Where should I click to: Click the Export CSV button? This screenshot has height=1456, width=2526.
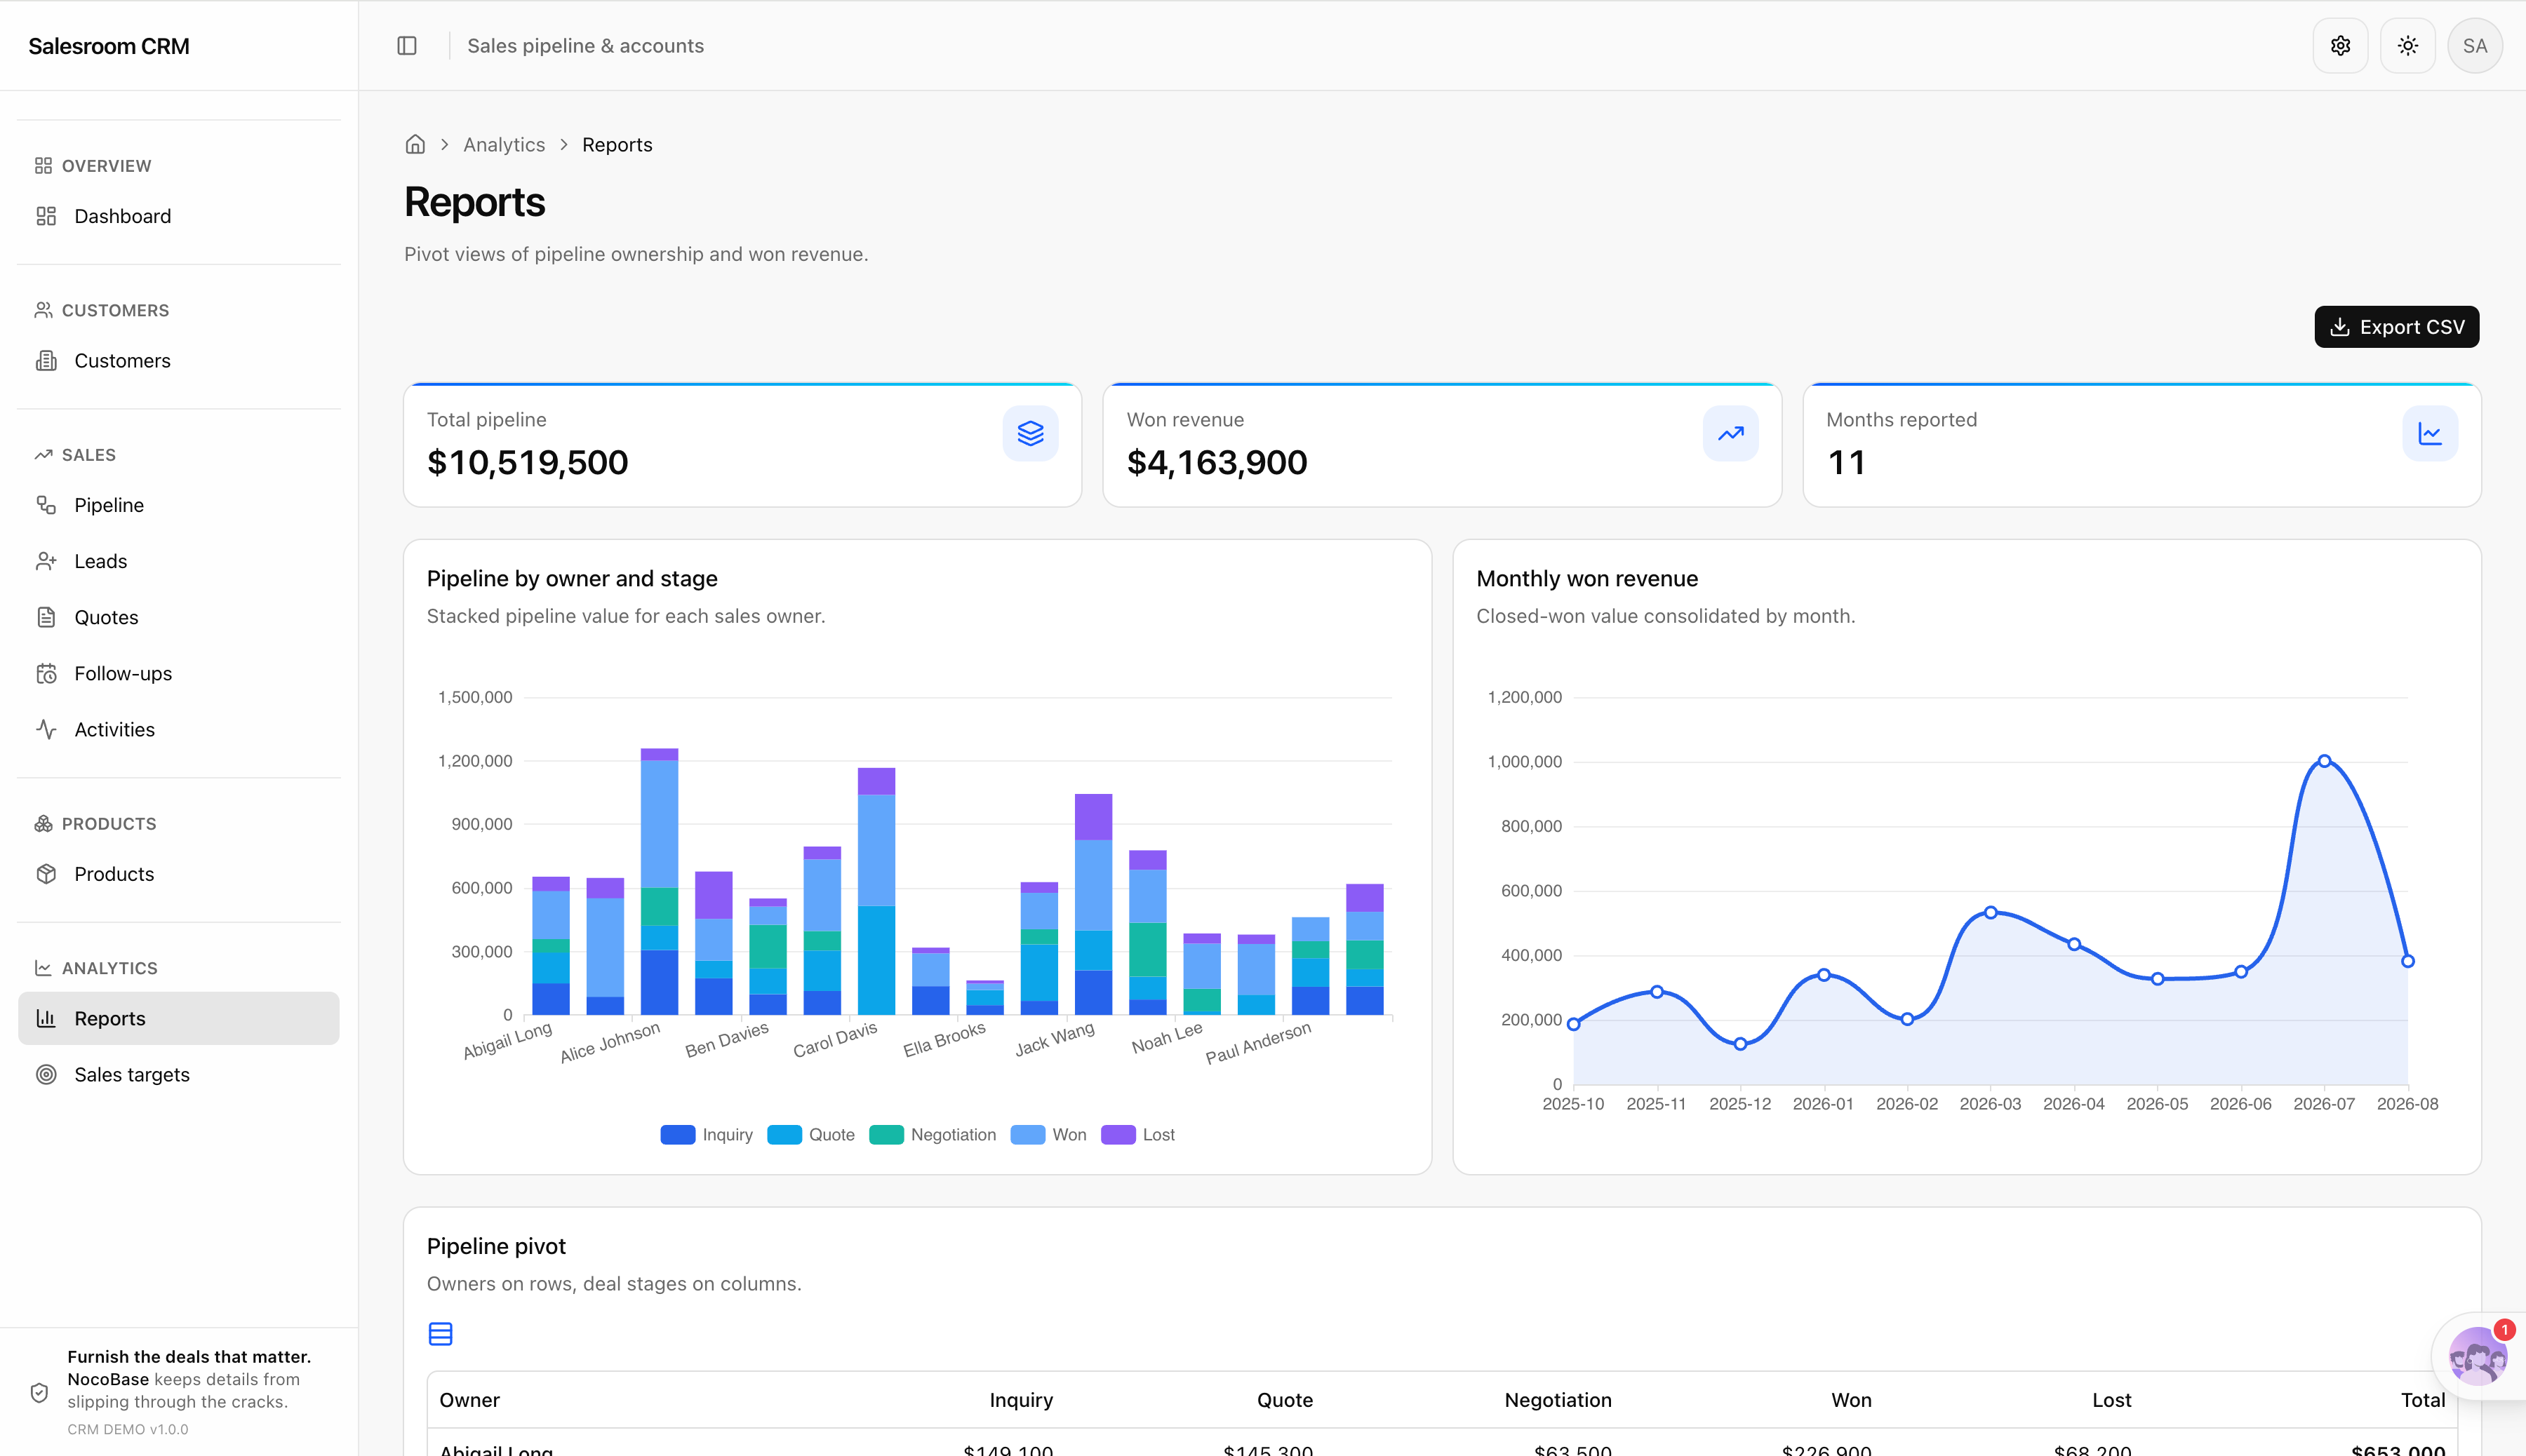click(2396, 327)
